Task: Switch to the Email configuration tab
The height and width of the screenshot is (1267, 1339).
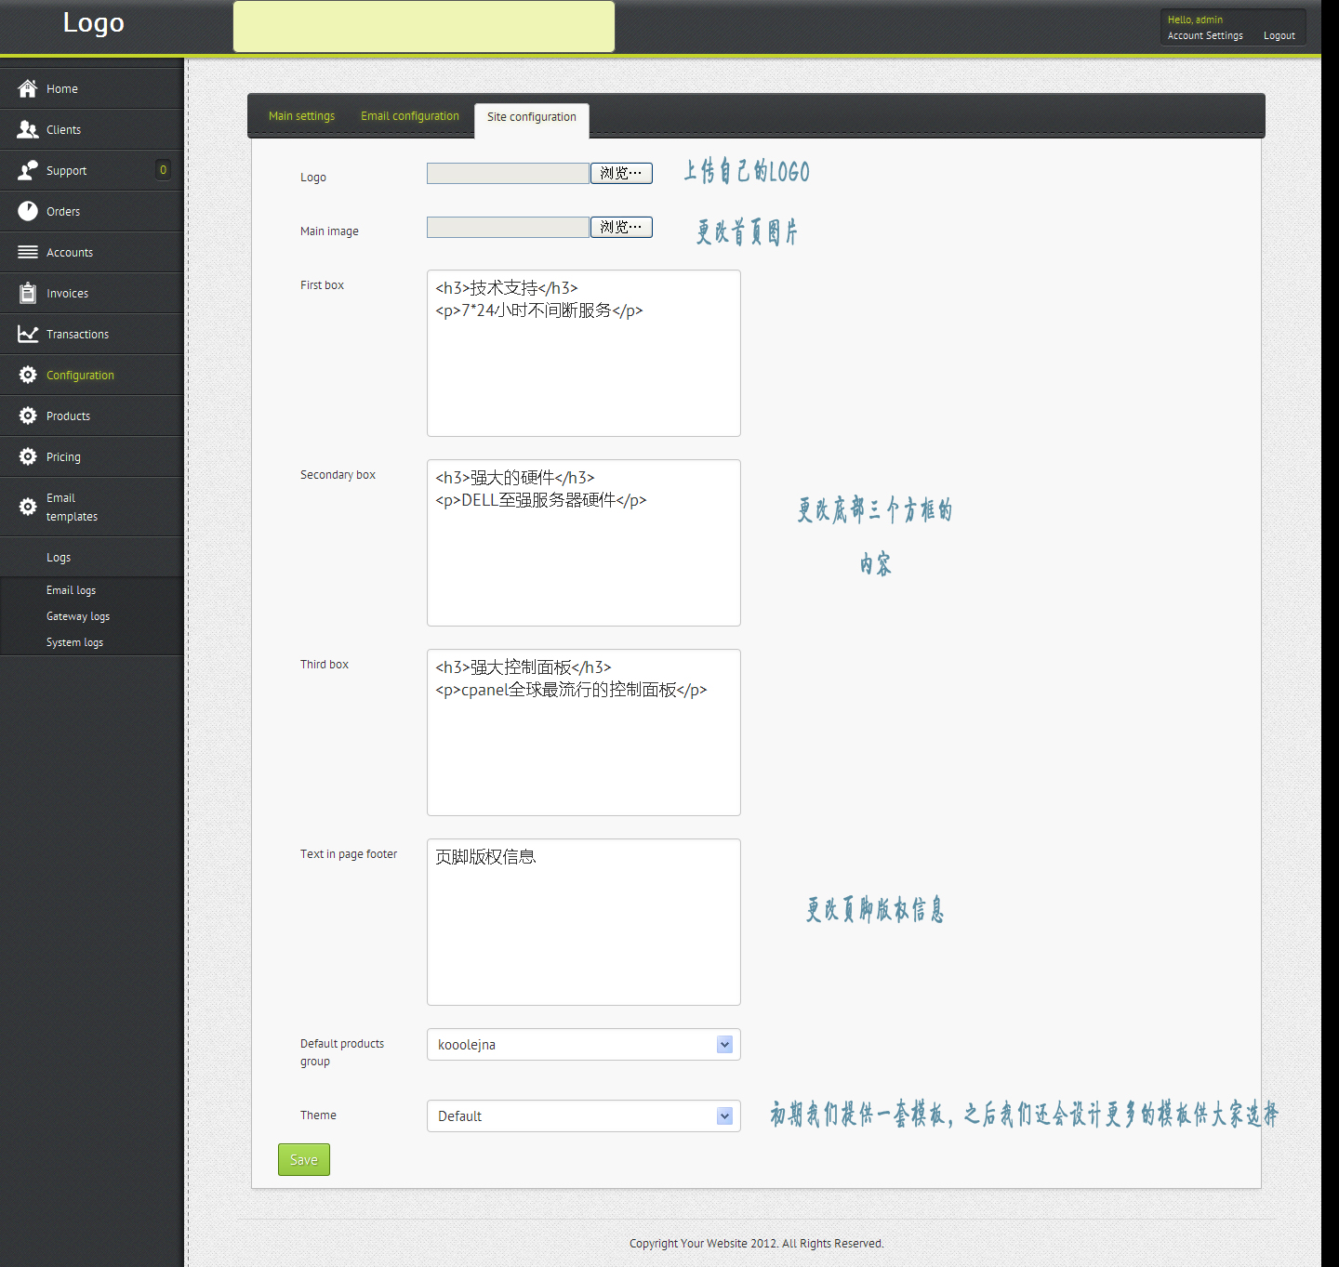Action: (x=410, y=116)
